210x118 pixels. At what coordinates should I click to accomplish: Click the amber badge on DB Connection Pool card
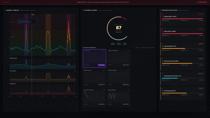coord(201,59)
